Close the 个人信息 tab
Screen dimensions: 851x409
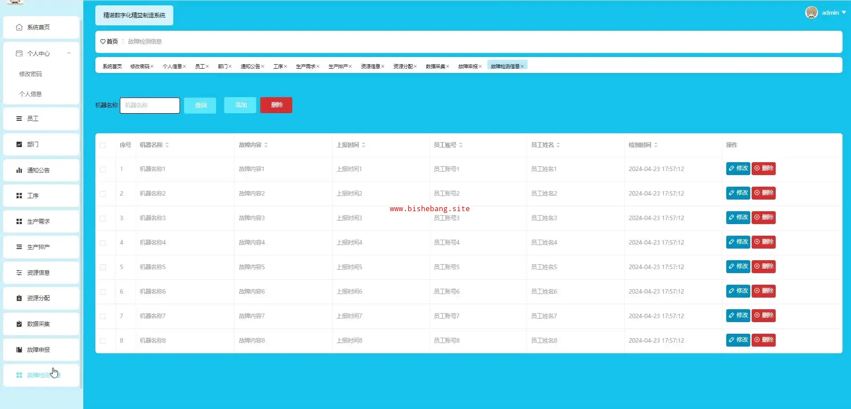[x=184, y=66]
